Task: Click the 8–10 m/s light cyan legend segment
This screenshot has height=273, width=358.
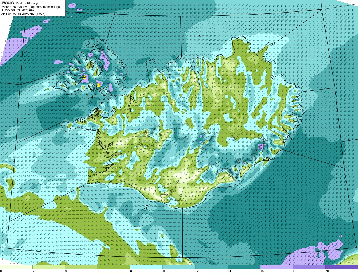Action: (x=147, y=267)
